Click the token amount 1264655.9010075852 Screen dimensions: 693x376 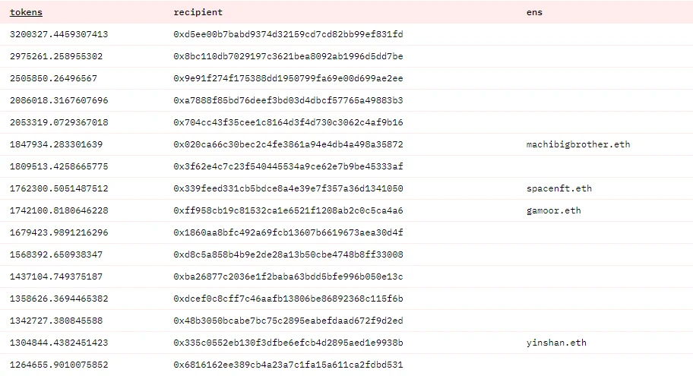click(59, 365)
